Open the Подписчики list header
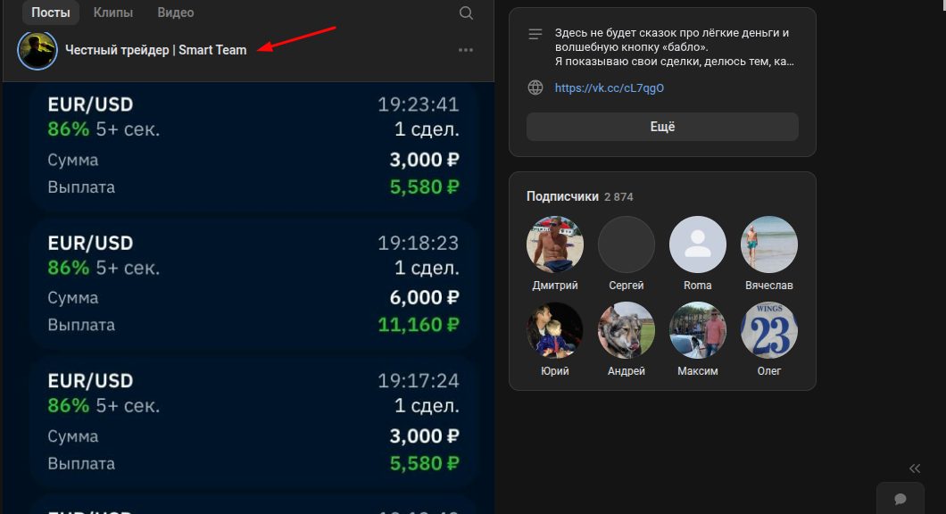The image size is (946, 514). click(562, 196)
